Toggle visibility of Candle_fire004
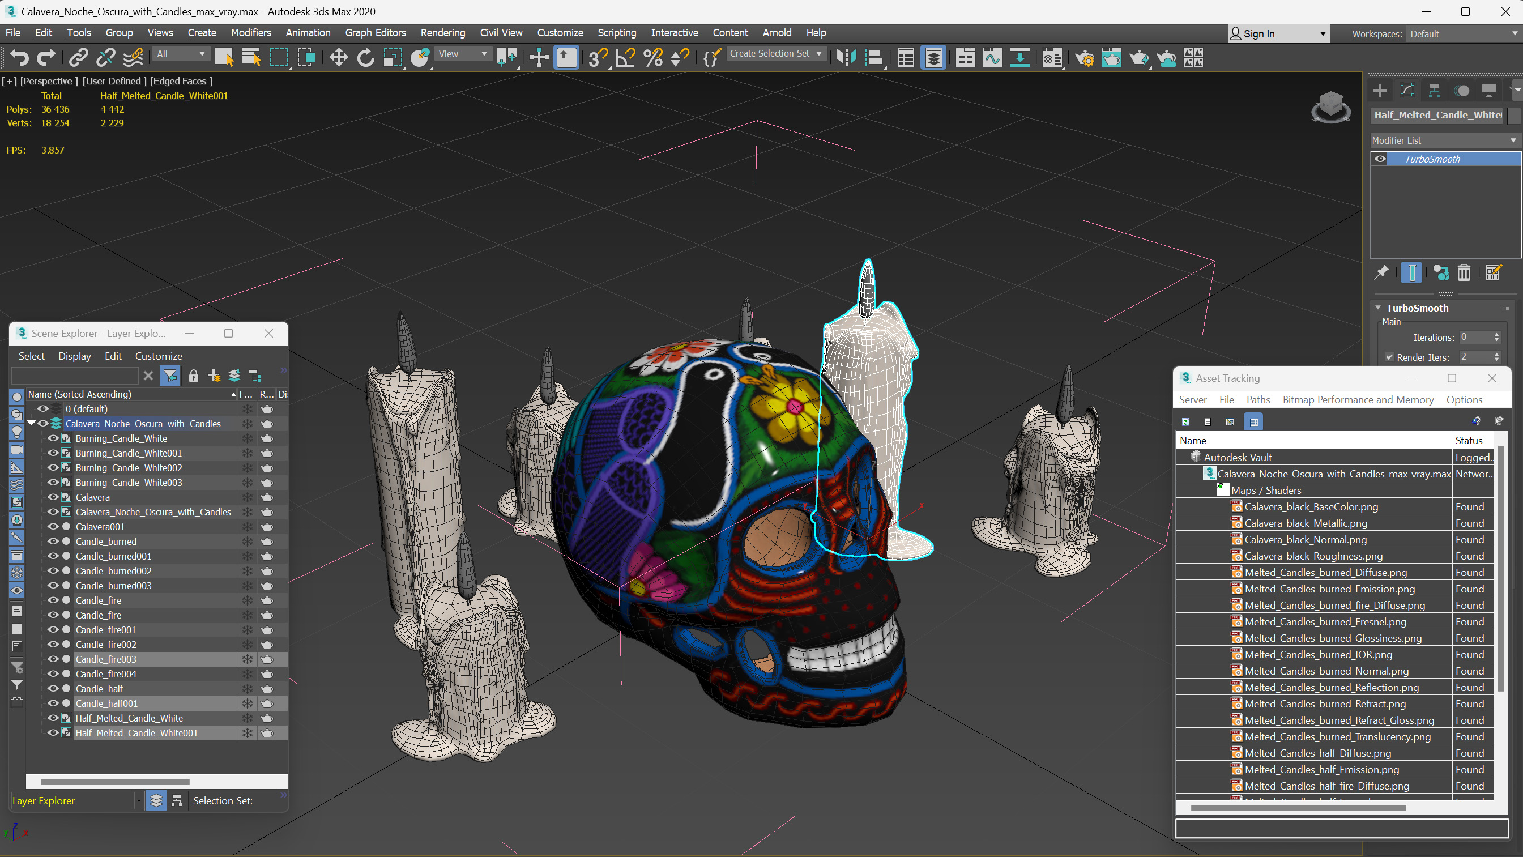1523x857 pixels. [53, 674]
